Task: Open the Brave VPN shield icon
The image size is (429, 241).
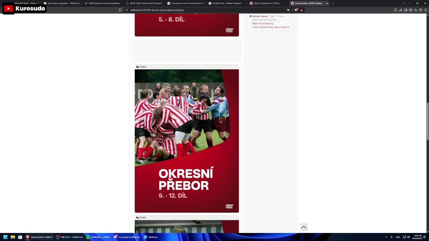Action: coord(421,10)
